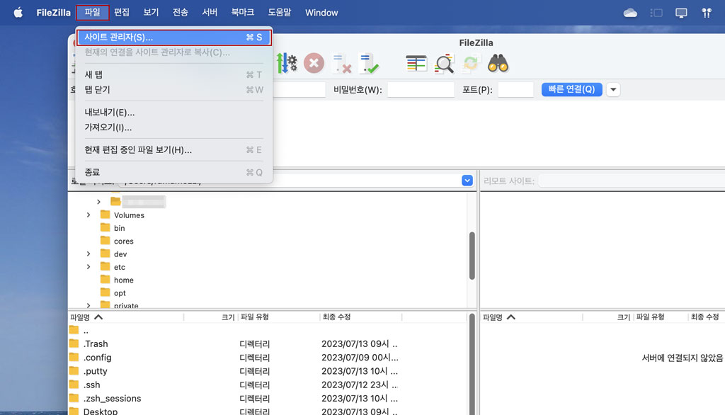Click the disconnect from server icon
This screenshot has height=415, width=725.
coord(342,63)
